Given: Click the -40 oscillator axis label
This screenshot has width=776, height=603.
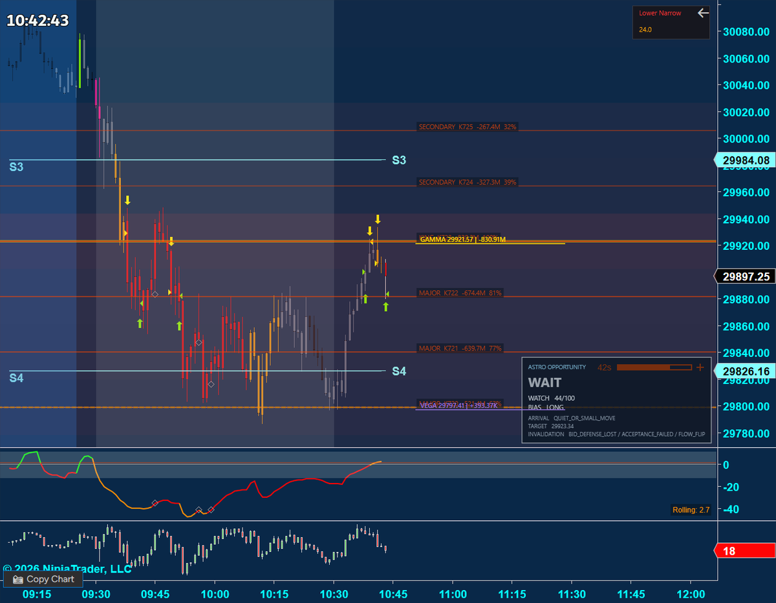Looking at the screenshot, I should point(732,510).
